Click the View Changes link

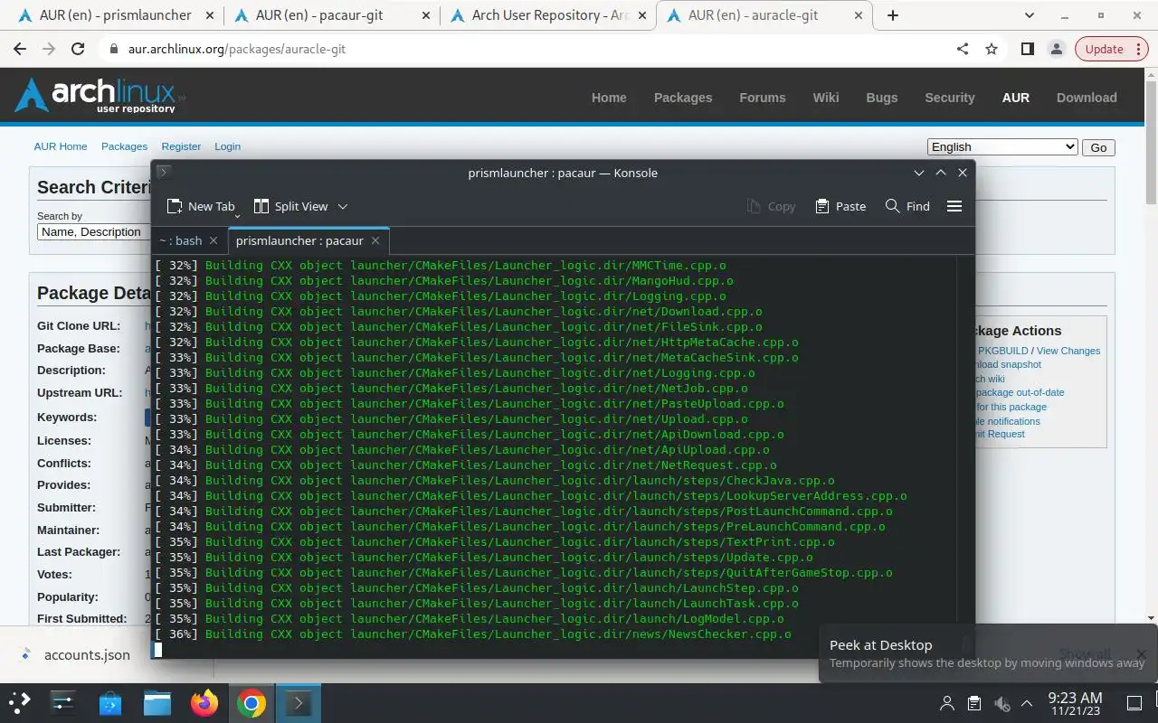1068,351
